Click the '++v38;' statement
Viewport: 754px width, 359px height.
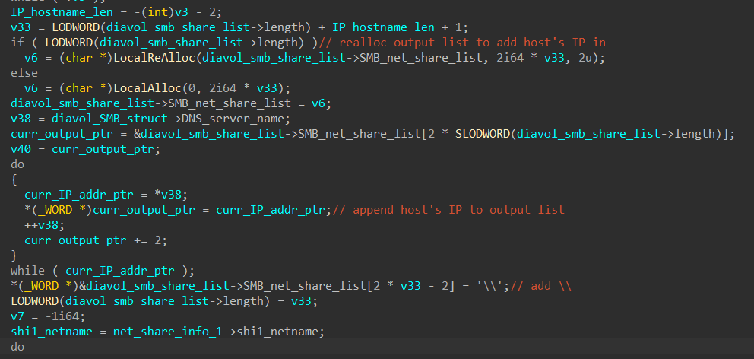tap(44, 225)
